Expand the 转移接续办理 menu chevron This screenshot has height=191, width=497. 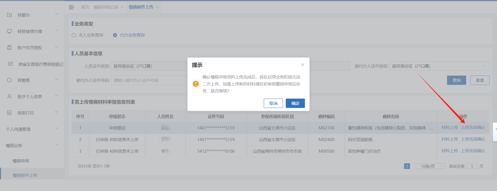pos(56,31)
